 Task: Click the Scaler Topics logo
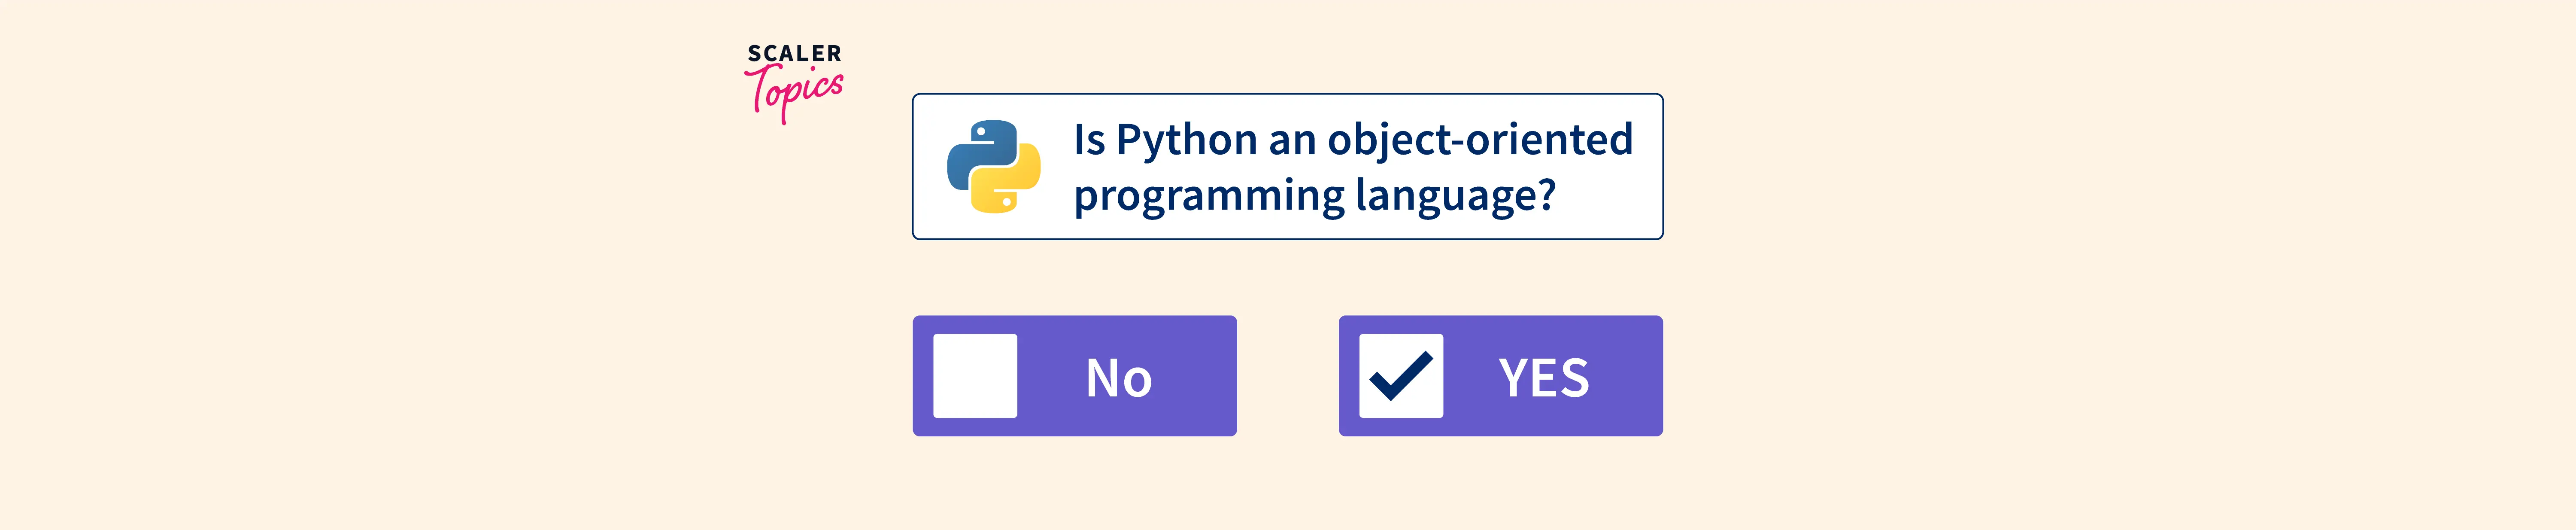click(794, 82)
